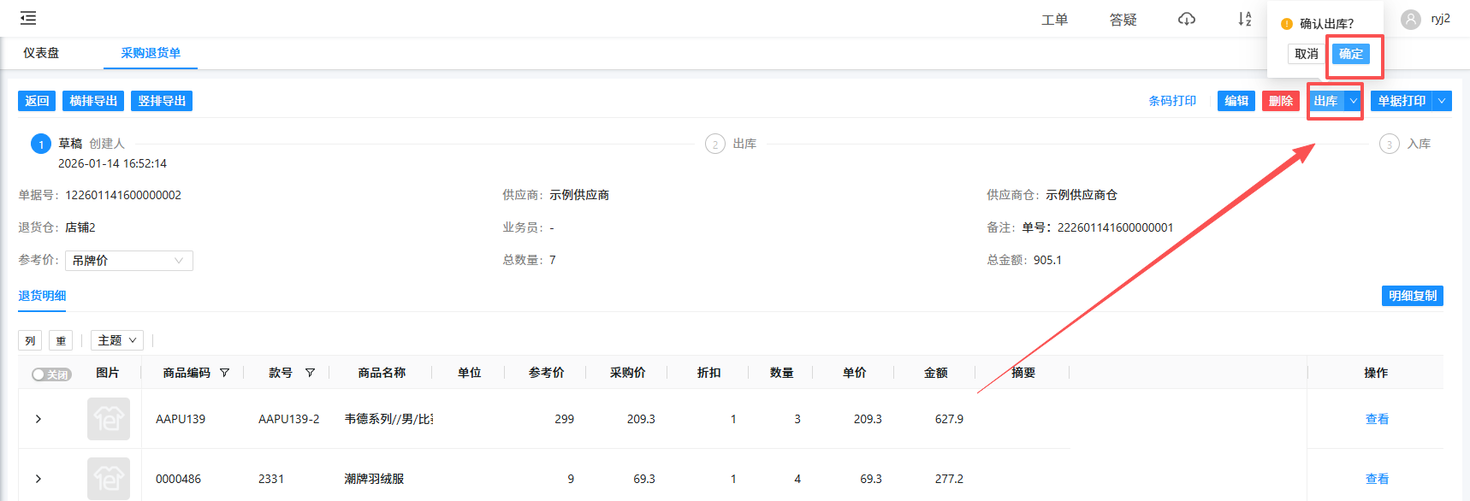Click the 列 column settings button
The width and height of the screenshot is (1470, 501).
point(30,340)
